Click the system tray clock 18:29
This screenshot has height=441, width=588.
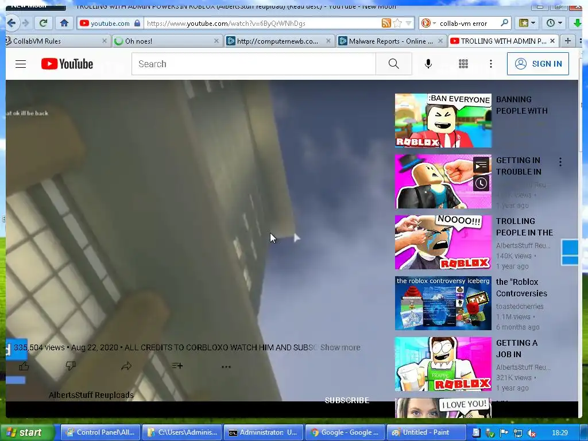pyautogui.click(x=560, y=433)
